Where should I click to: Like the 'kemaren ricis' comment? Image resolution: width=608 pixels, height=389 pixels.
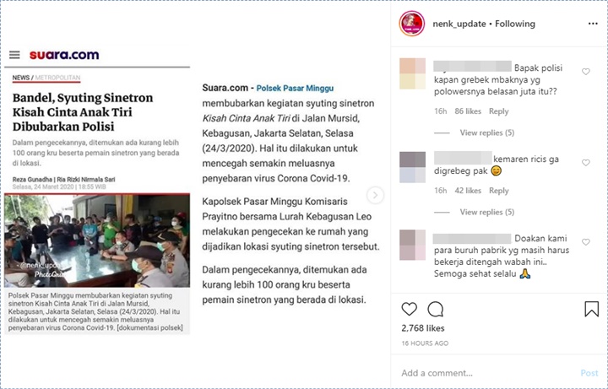(x=585, y=163)
